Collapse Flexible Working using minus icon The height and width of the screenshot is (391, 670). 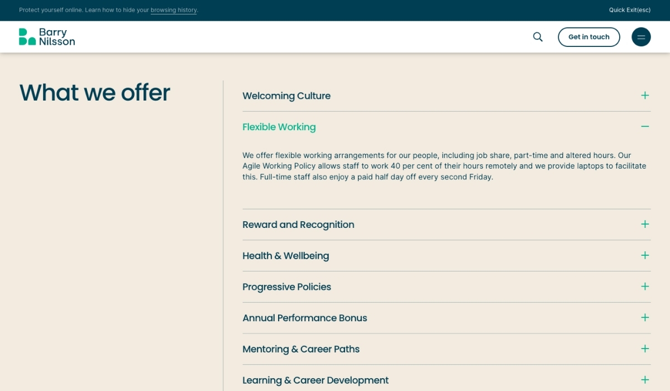point(645,127)
